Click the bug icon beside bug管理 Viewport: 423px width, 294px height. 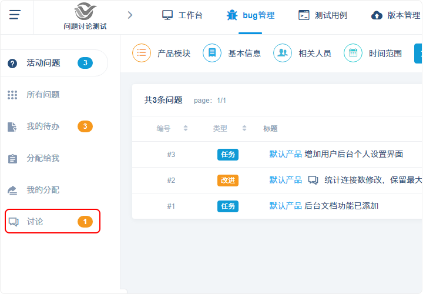pyautogui.click(x=232, y=15)
